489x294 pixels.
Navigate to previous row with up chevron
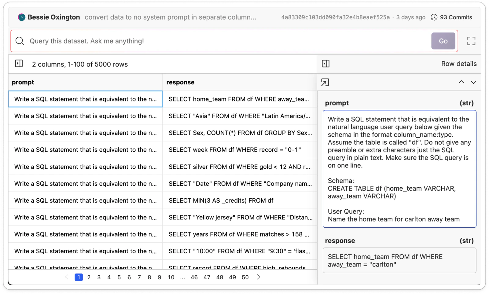pyautogui.click(x=461, y=82)
